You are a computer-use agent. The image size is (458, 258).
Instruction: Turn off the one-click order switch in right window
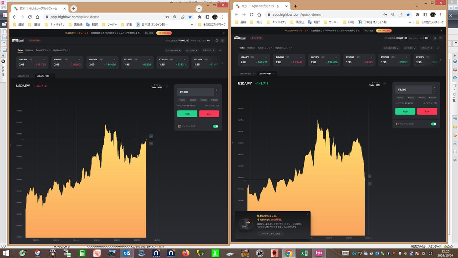click(x=434, y=124)
